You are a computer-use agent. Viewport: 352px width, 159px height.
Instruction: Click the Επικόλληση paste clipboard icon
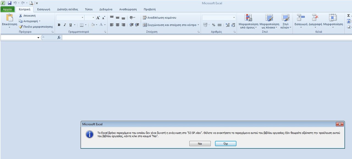[x=9, y=18]
